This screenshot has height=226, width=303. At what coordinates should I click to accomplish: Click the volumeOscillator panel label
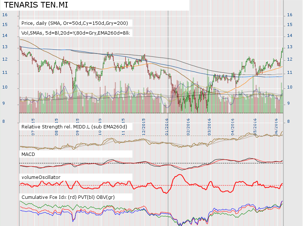pos(41,177)
